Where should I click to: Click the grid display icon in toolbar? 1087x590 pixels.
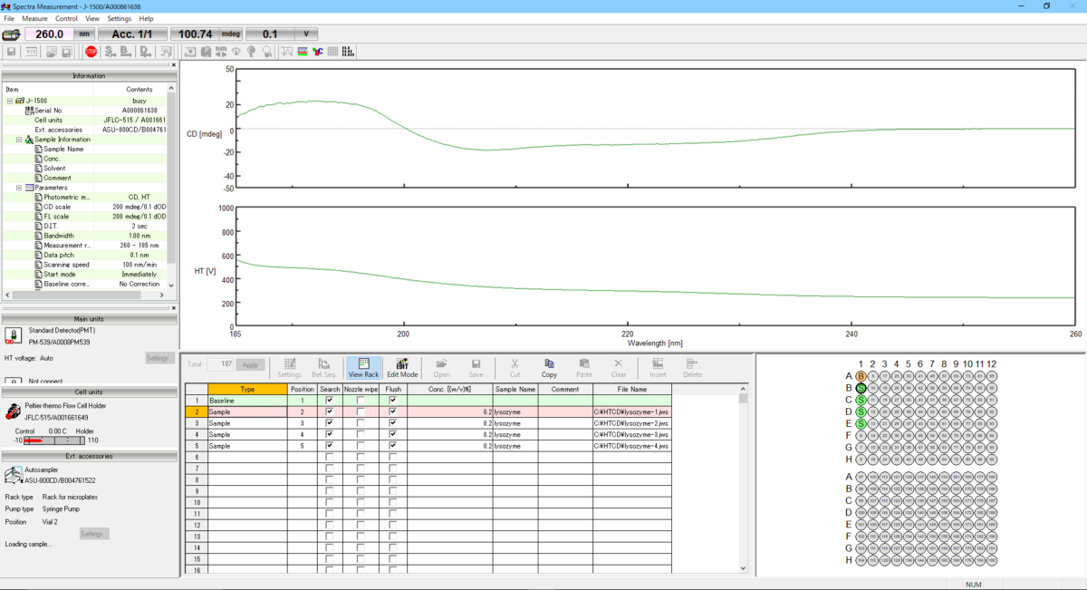point(333,52)
